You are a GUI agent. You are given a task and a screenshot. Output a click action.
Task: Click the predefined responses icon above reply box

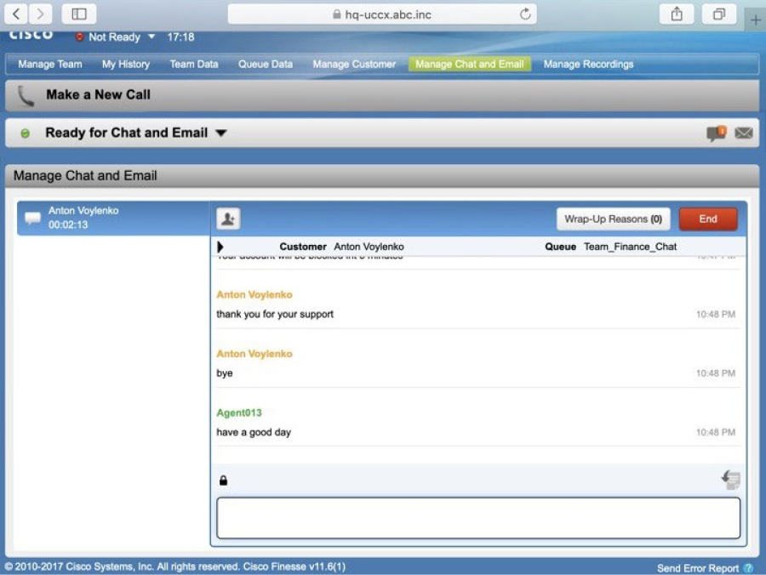click(731, 480)
